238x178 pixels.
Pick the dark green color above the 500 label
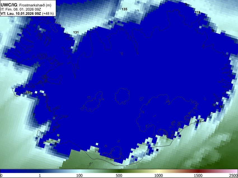(x=119, y=171)
